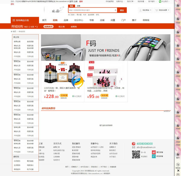Select 电子优惠 in the sidebar category list

pyautogui.click(x=30, y=169)
